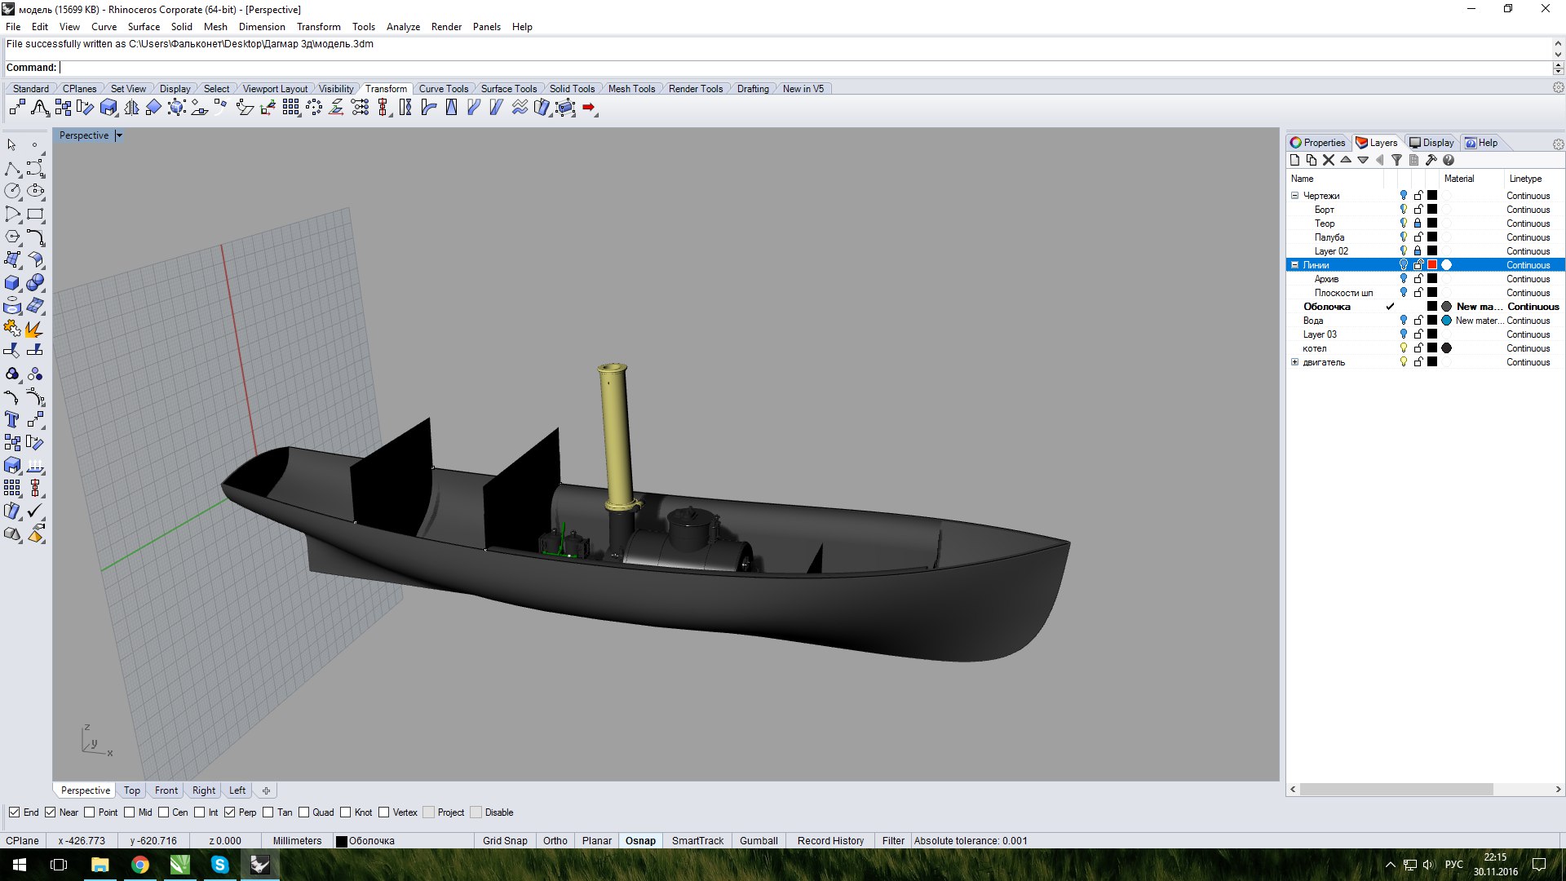Collapse the Линии layer group
This screenshot has width=1566, height=881.
pyautogui.click(x=1294, y=265)
